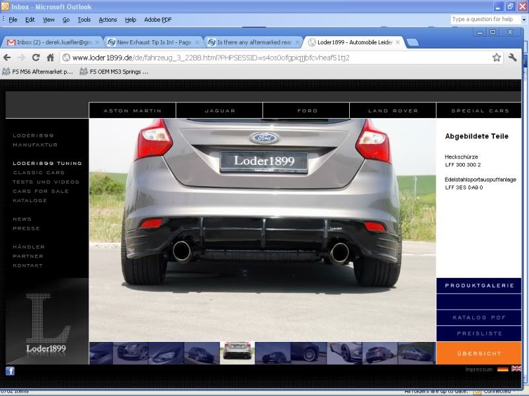Open the Actions menu in Outlook
529x396 pixels.
click(x=108, y=20)
